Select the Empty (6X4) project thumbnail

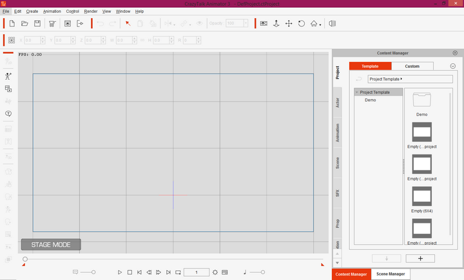(x=421, y=196)
